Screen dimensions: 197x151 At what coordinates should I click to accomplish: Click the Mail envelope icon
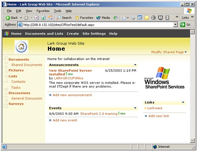pos(124,18)
